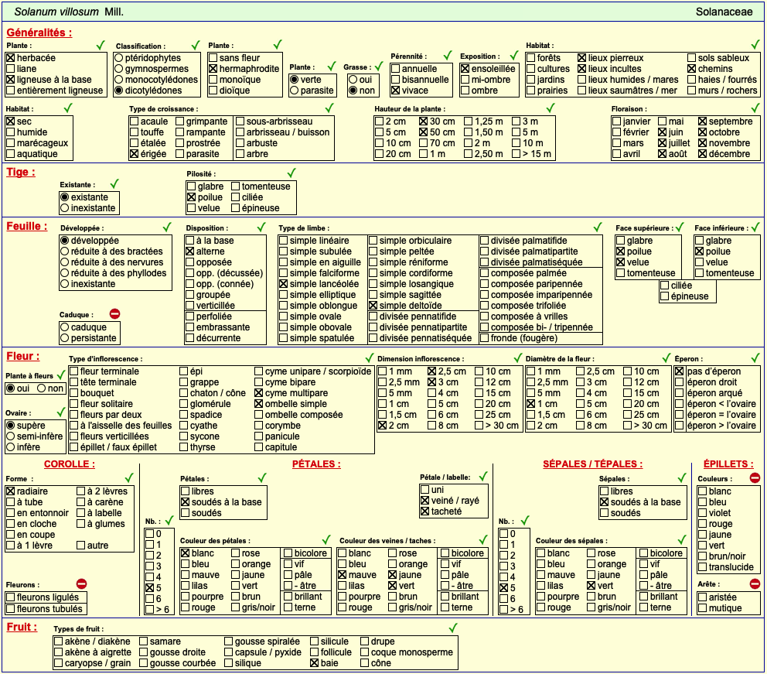Click the checkmark next to Types de fruit
767x674 pixels.
tap(453, 628)
